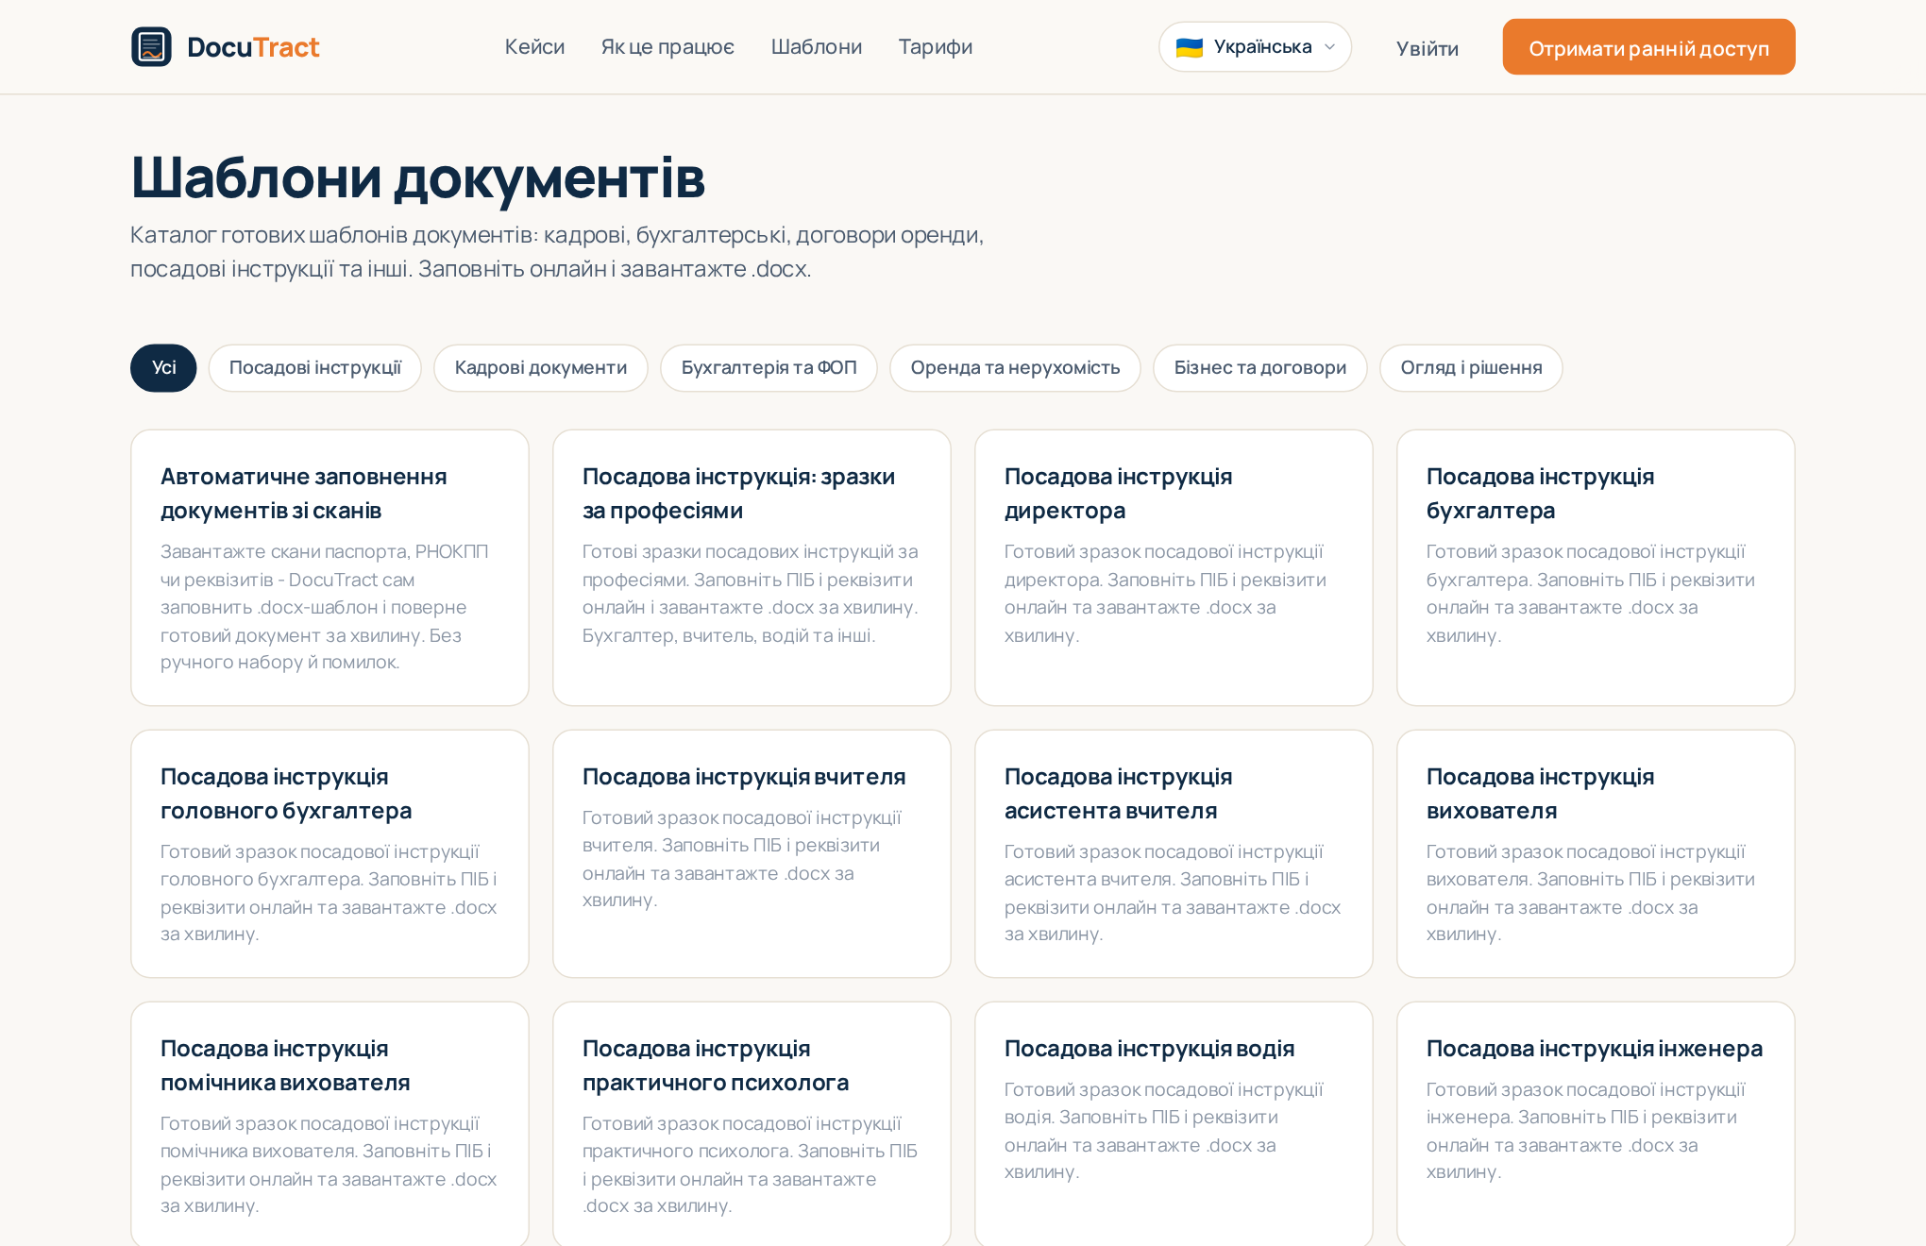
Task: Open Посадова інструкція: зразки за професіями card
Action: [752, 568]
